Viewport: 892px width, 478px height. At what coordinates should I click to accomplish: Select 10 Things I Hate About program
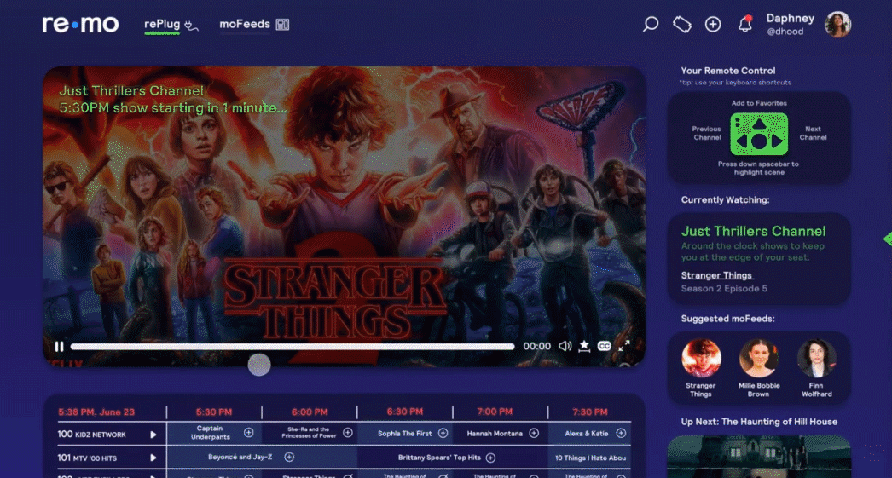[590, 458]
